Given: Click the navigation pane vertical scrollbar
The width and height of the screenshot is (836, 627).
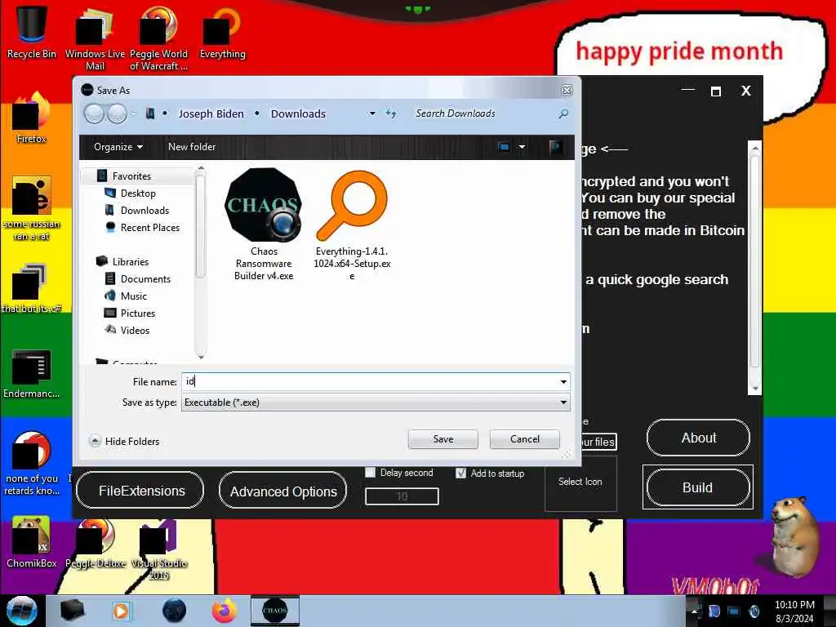Looking at the screenshot, I should [x=201, y=262].
